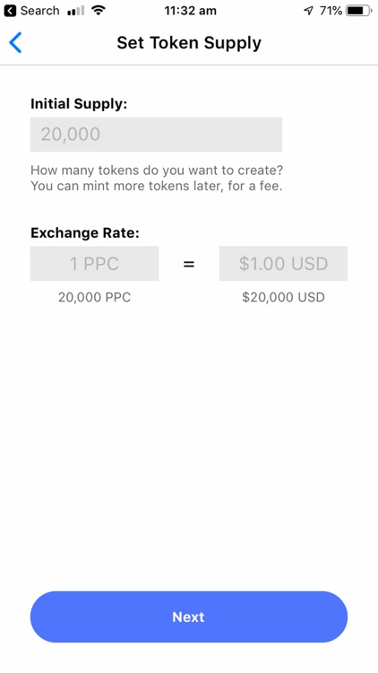Tap the location arrow icon
The image size is (378, 673).
[308, 11]
